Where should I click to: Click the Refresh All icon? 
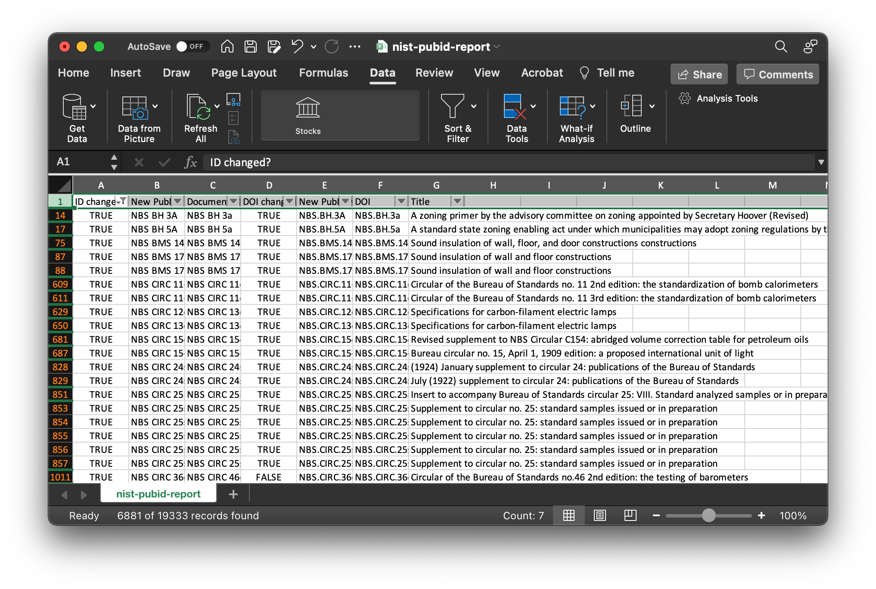click(x=198, y=107)
